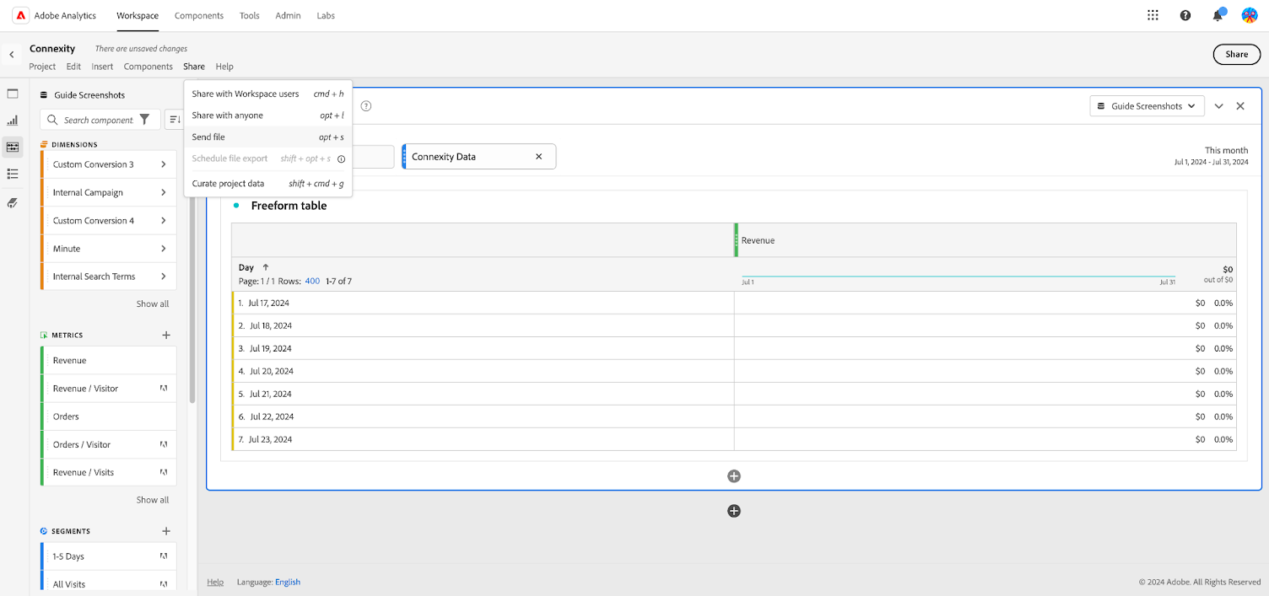Viewport: 1269px width, 596px height.
Task: Choose Share with Workspace users
Action: [267, 94]
